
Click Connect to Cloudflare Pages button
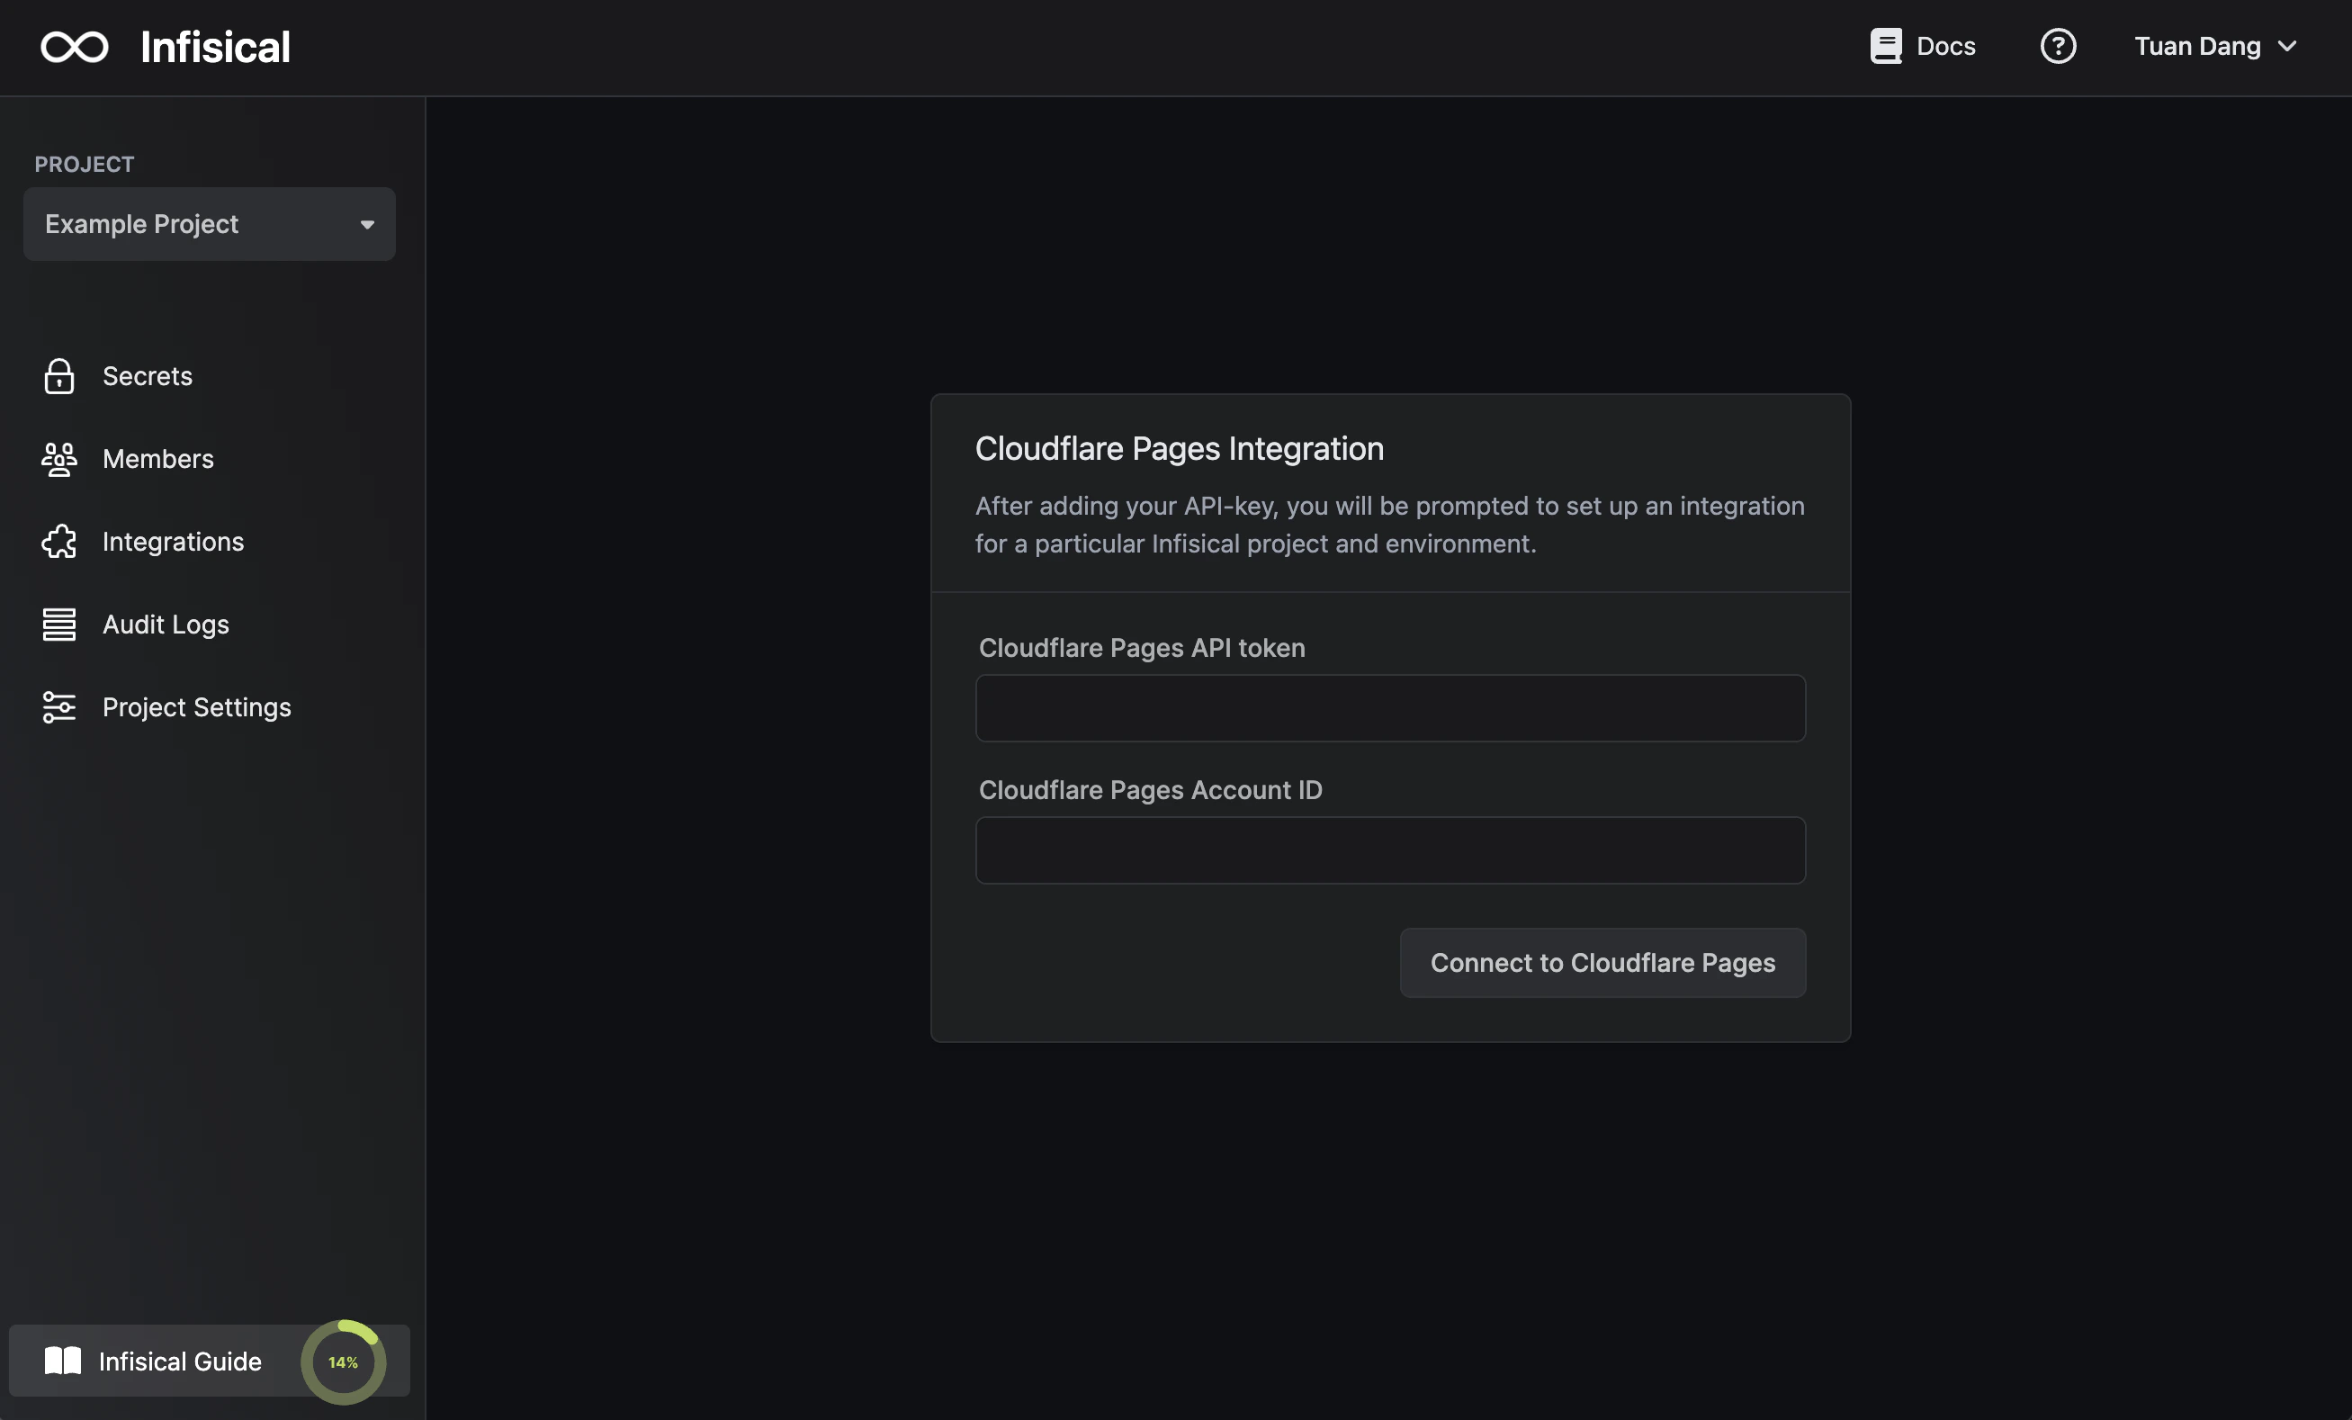[x=1602, y=963]
